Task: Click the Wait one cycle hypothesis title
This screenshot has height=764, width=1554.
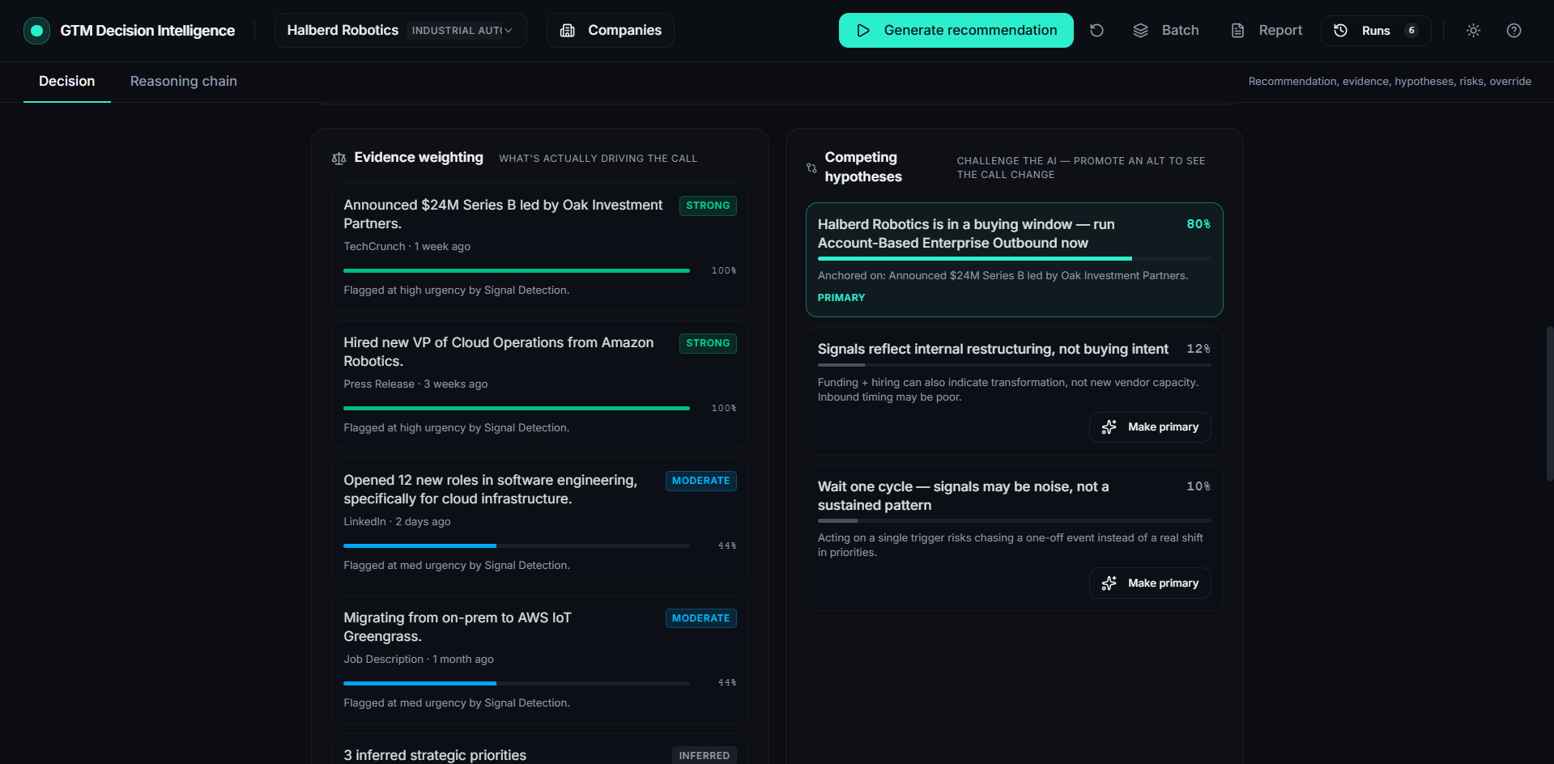Action: coord(964,496)
